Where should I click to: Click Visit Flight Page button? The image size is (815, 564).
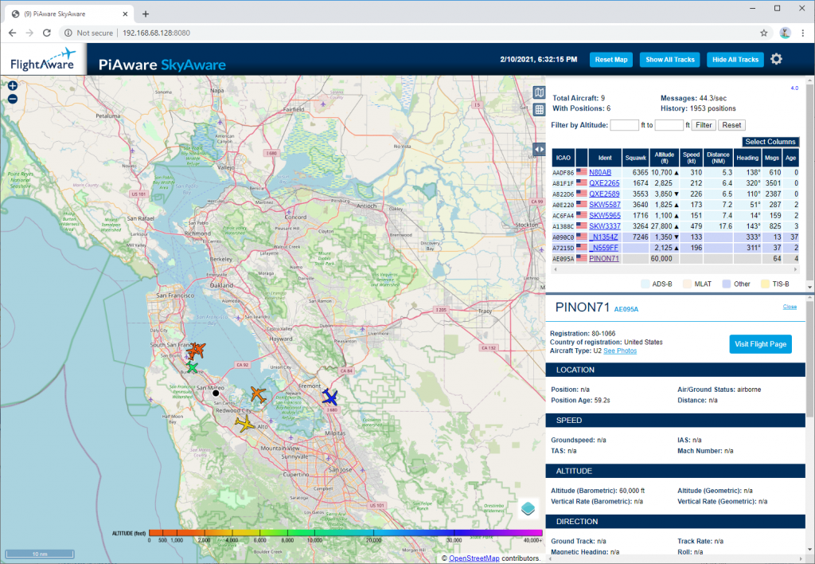coord(760,344)
